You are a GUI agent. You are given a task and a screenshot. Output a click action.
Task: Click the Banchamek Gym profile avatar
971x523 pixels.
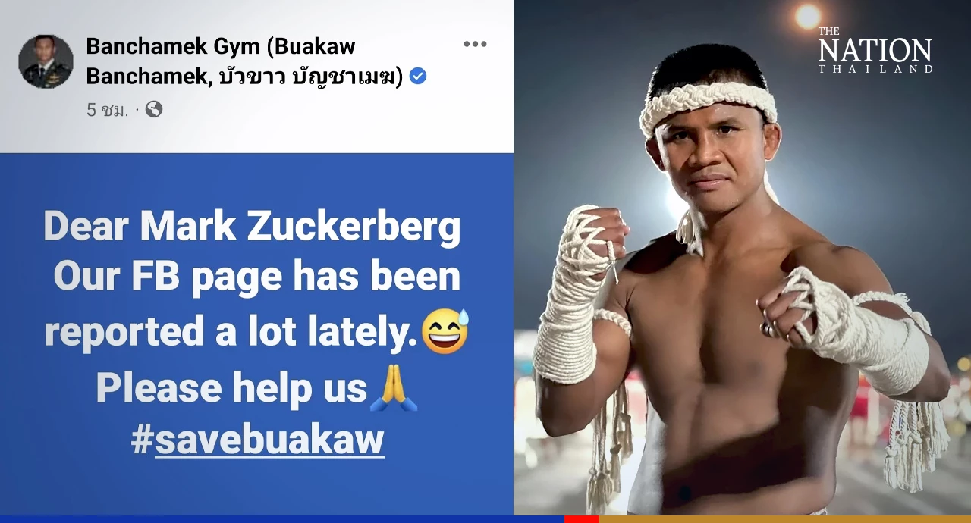coord(46,61)
